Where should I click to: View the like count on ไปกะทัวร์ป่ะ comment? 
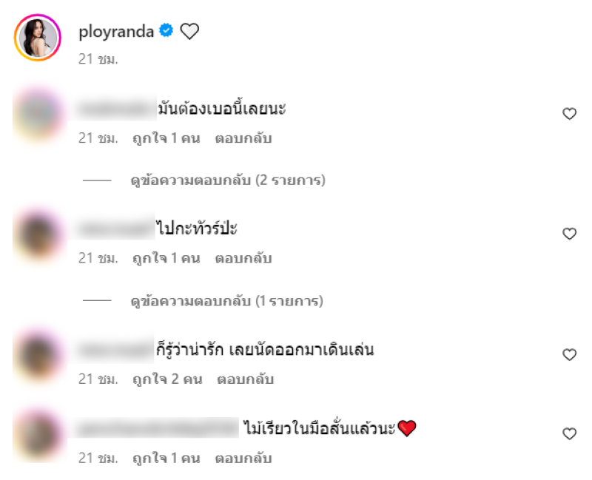166,259
